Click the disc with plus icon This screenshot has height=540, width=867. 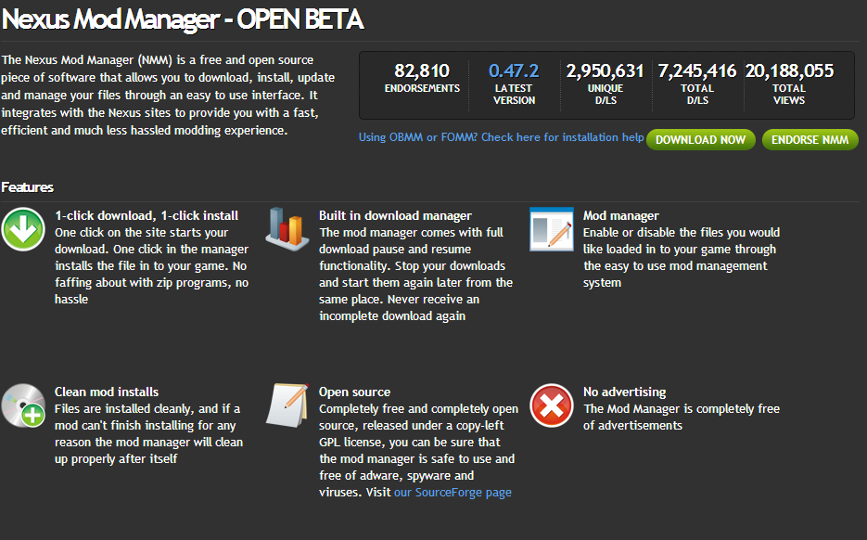point(23,405)
